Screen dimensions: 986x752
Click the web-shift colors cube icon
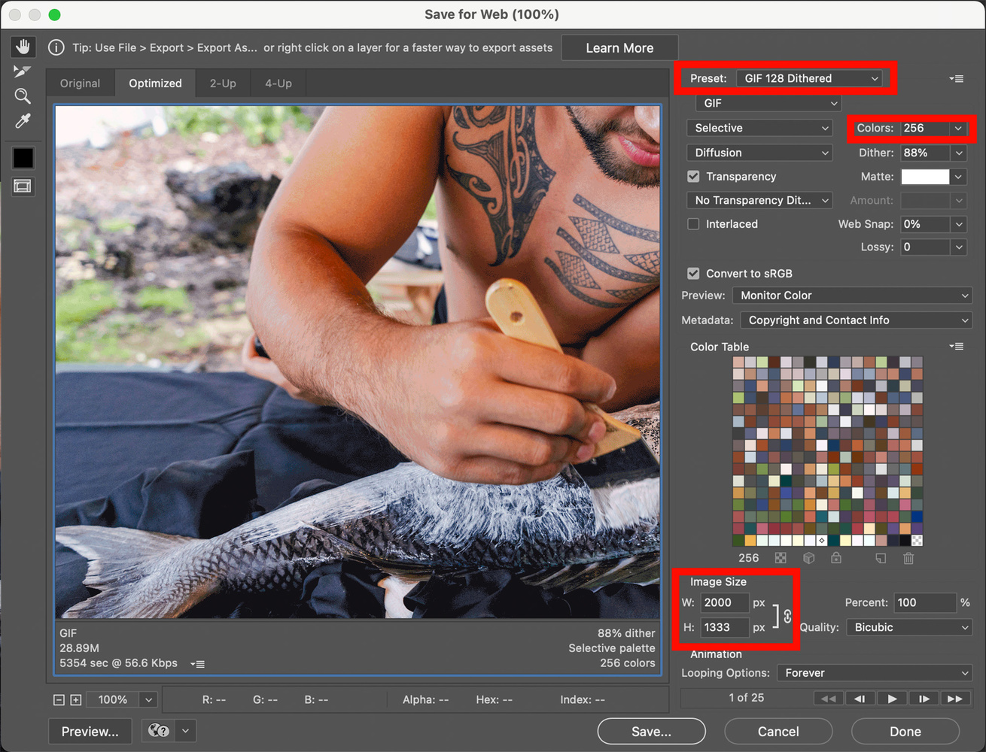tap(809, 558)
